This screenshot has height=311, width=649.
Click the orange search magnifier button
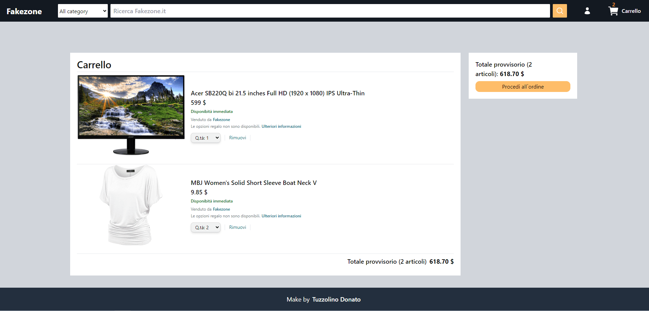(x=560, y=11)
